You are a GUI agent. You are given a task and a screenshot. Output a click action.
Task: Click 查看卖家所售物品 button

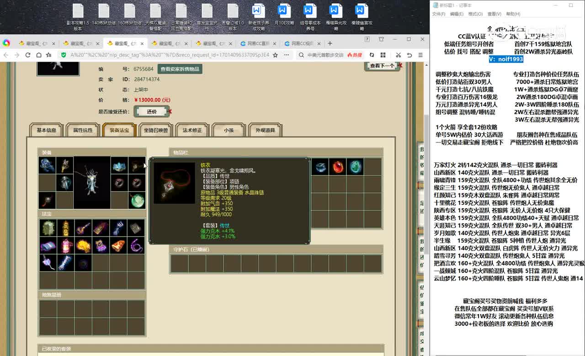180,69
